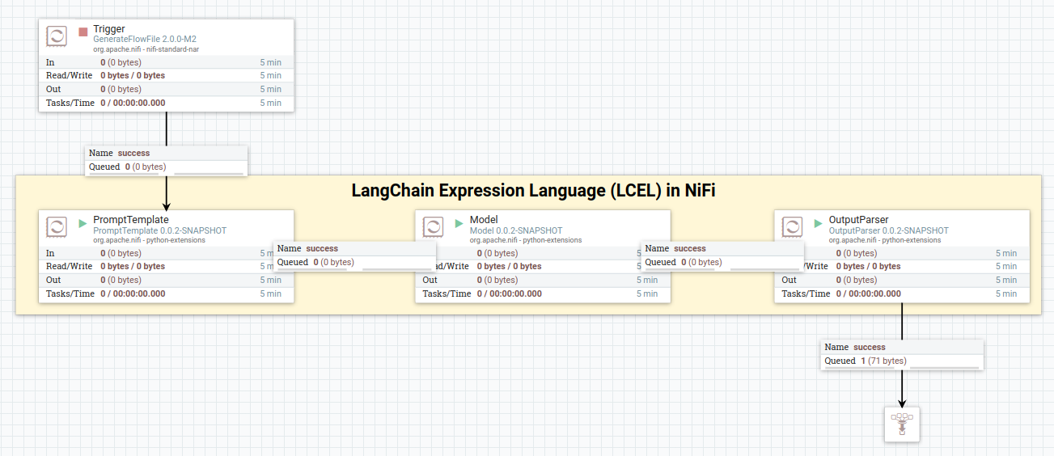Click the green running indicator on Model
Viewport: 1054px width, 456px height.
coord(459,223)
